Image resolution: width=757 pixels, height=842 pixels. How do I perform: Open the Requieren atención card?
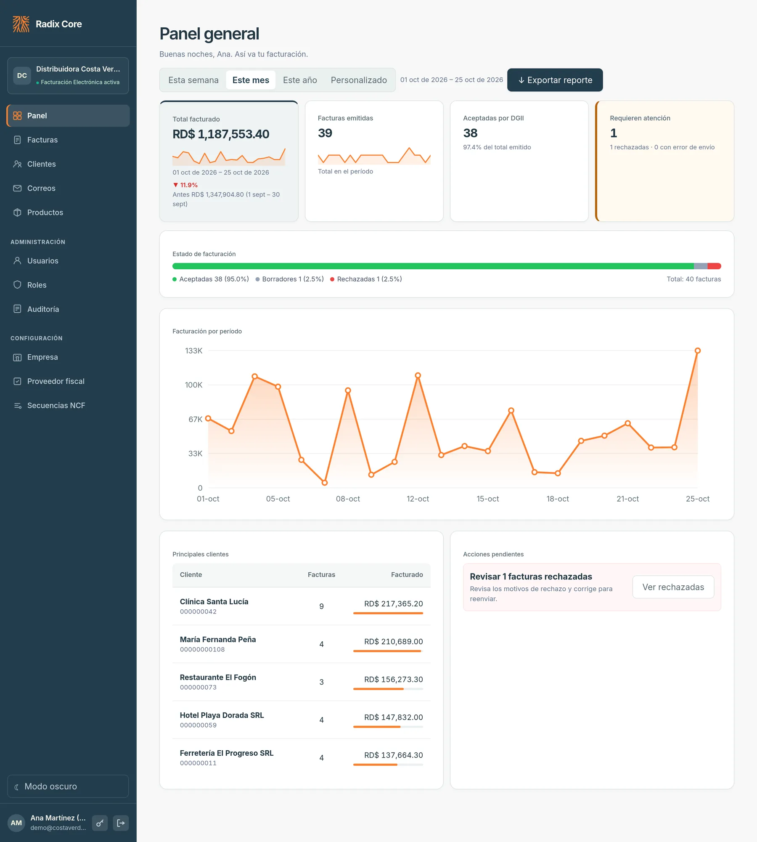tap(664, 161)
